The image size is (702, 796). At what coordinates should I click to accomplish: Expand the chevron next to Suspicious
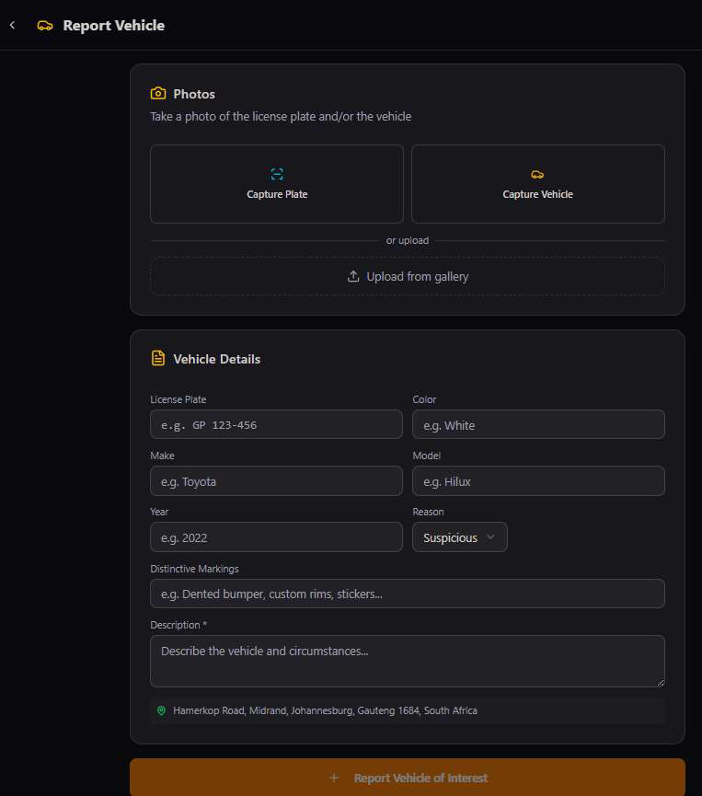click(x=490, y=537)
